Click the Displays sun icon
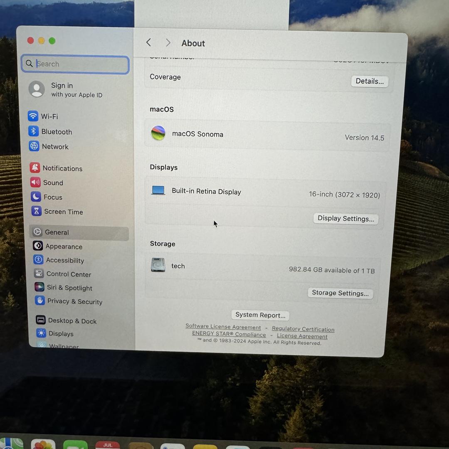Image resolution: width=449 pixels, height=449 pixels. click(x=41, y=333)
